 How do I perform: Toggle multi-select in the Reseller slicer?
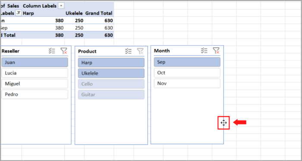click(x=52, y=51)
